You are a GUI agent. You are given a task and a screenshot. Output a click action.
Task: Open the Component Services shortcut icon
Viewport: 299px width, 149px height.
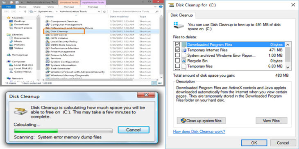[48, 21]
